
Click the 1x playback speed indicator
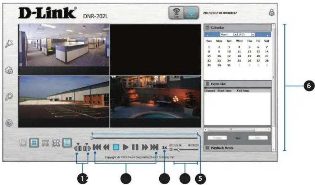pyautogui.click(x=164, y=148)
